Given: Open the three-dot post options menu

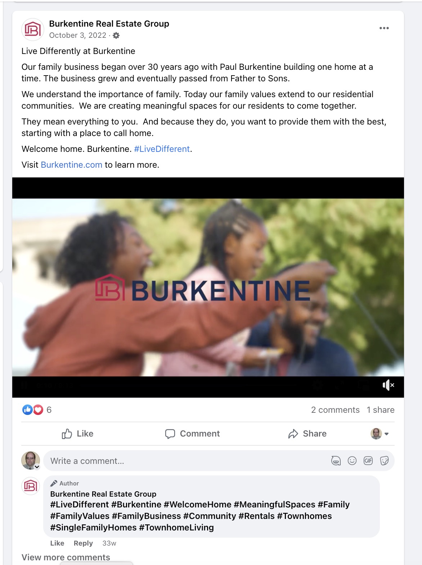Looking at the screenshot, I should pos(384,28).
